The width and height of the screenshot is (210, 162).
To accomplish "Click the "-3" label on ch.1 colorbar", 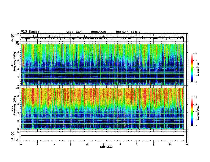I will [x=195, y=53].
